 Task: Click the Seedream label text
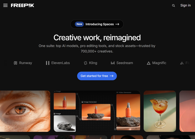[125, 63]
